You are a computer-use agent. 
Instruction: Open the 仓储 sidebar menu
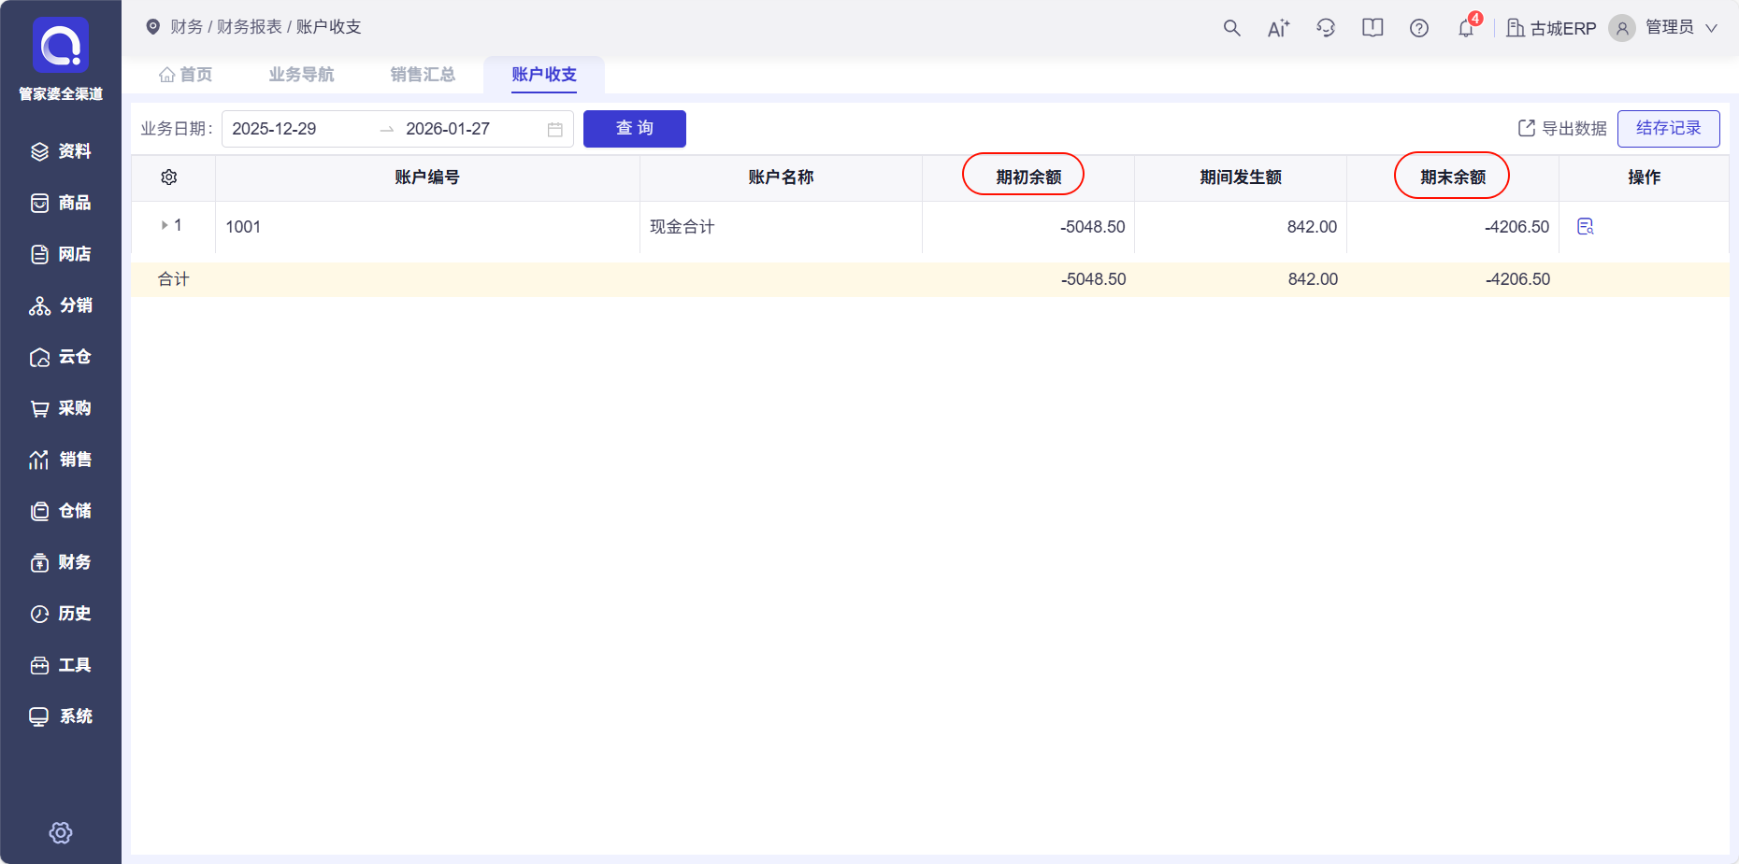pyautogui.click(x=61, y=511)
